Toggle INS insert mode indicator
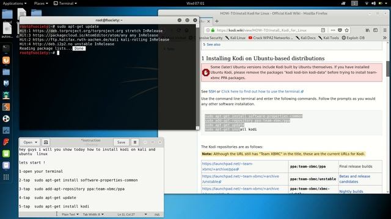Screen dimensions: 391x219 [157, 214]
